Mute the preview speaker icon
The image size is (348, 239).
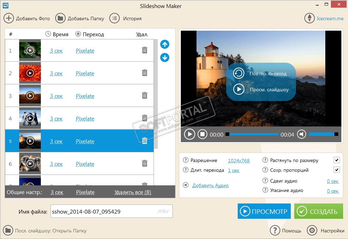coord(301,134)
